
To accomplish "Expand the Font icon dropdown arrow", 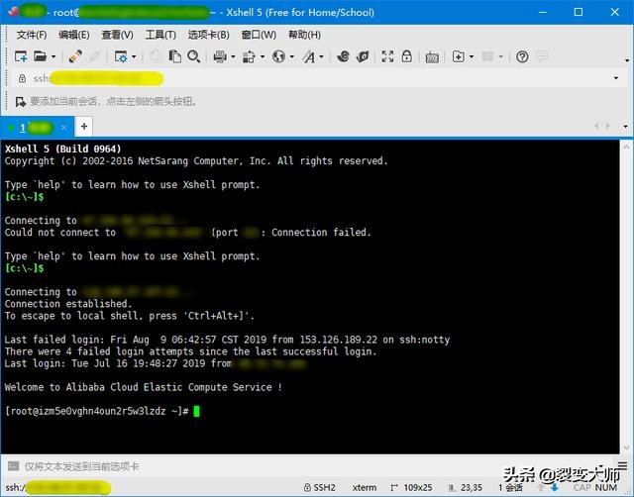I will coord(321,56).
